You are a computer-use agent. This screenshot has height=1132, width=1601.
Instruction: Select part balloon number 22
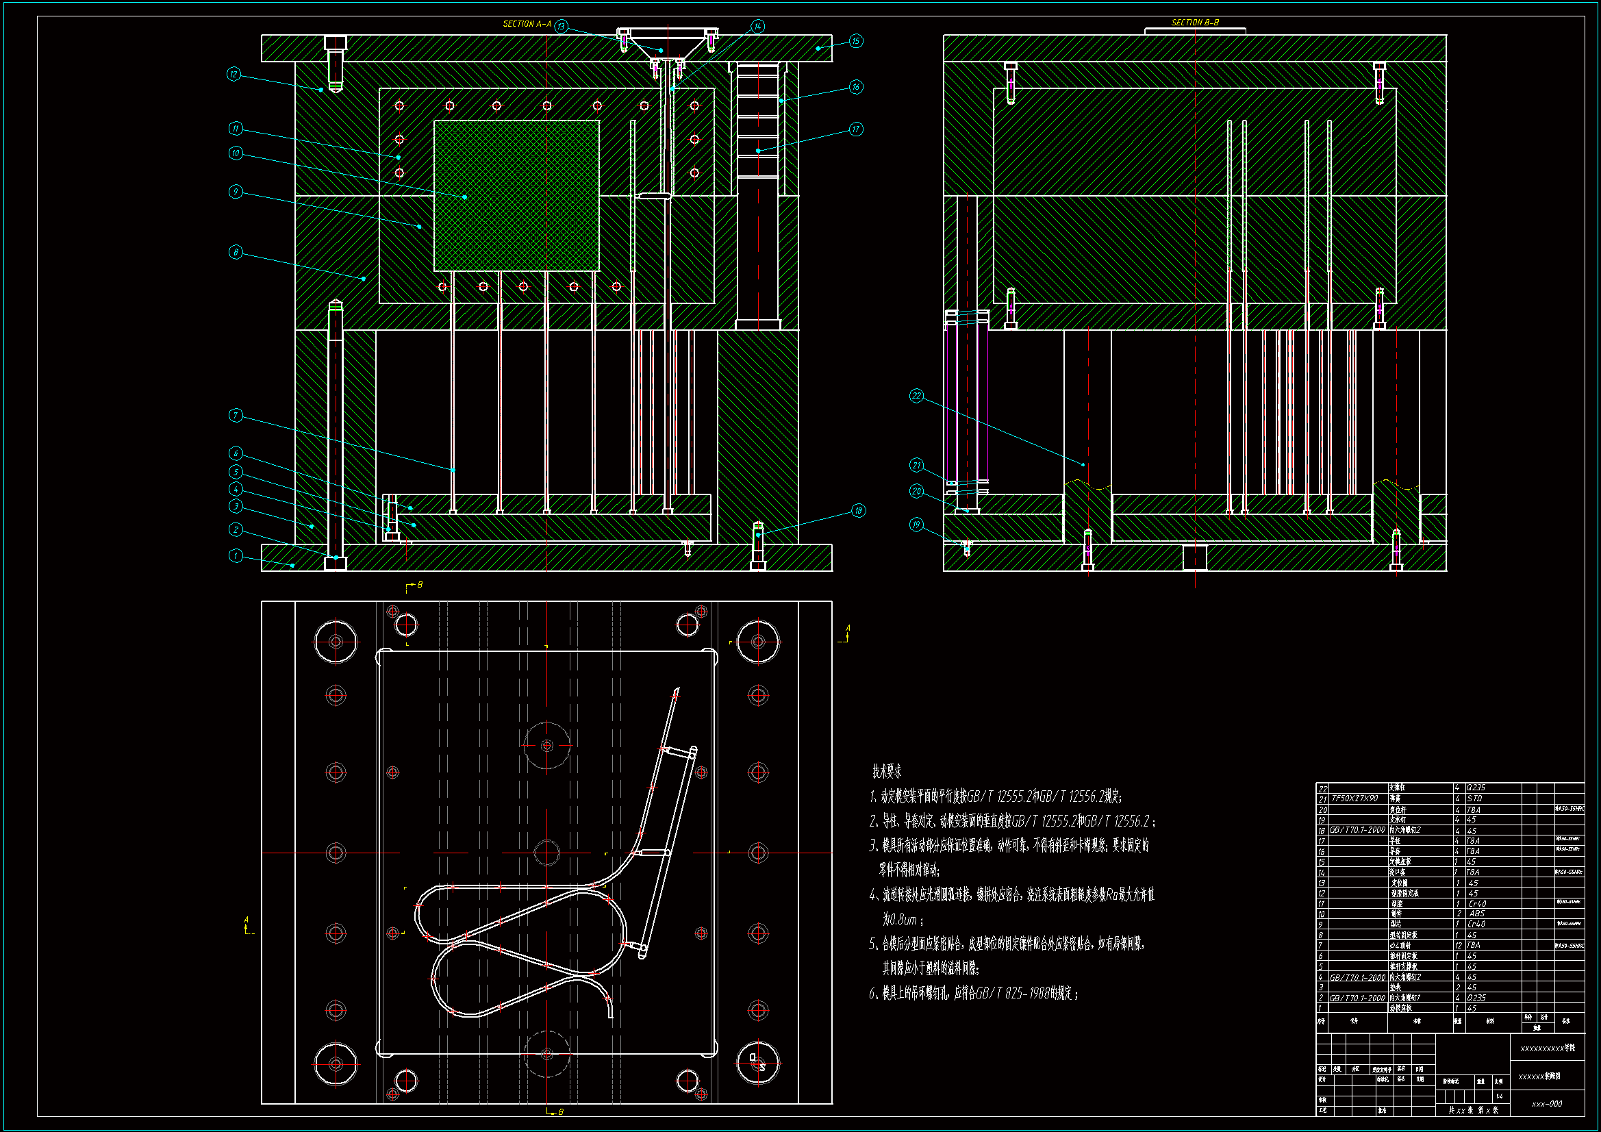click(x=917, y=396)
